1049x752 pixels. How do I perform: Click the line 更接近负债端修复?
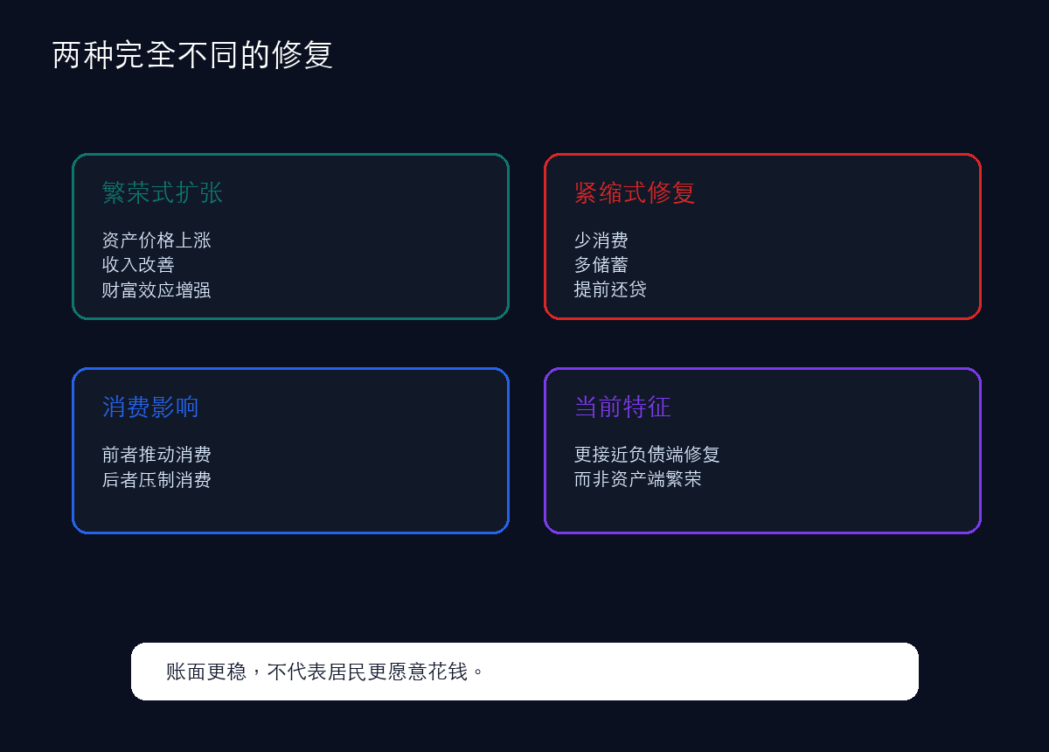(647, 454)
